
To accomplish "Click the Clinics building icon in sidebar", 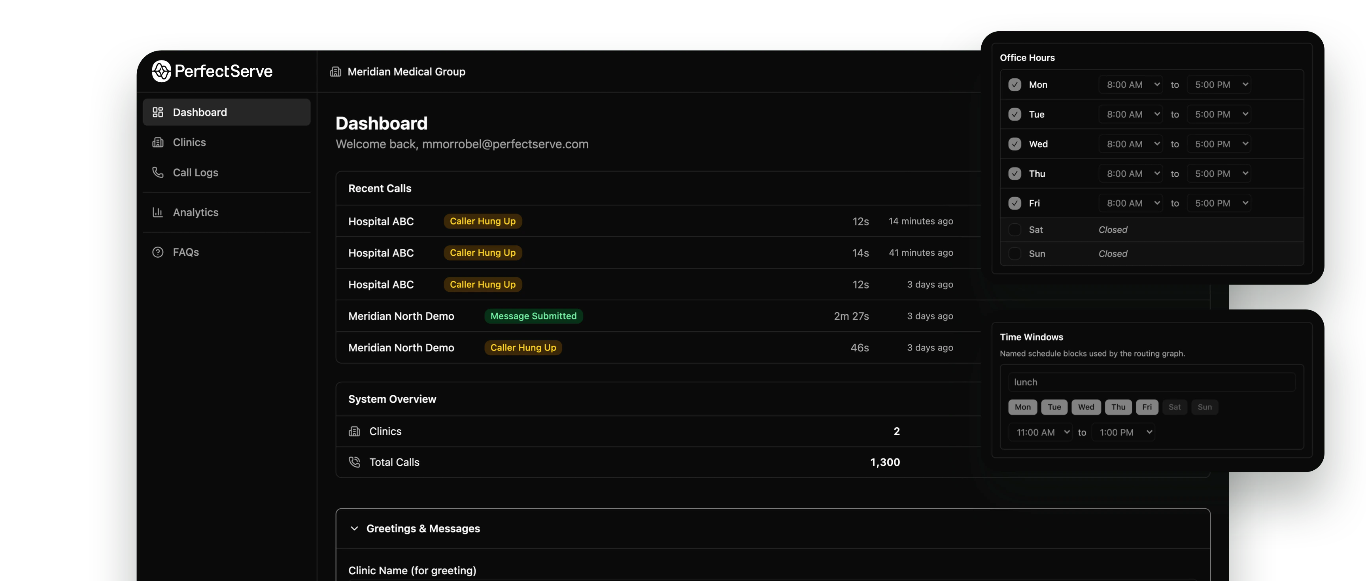I will [157, 142].
